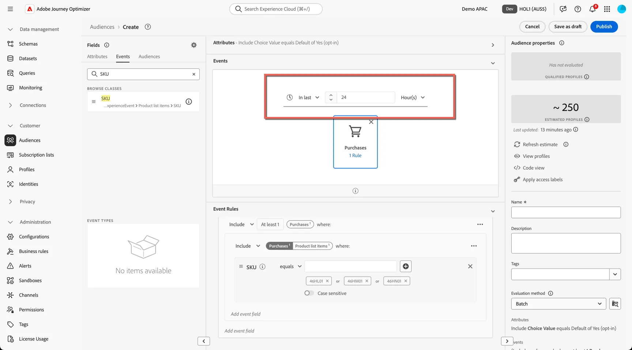Click Save as draft
This screenshot has width=632, height=350.
pos(568,27)
